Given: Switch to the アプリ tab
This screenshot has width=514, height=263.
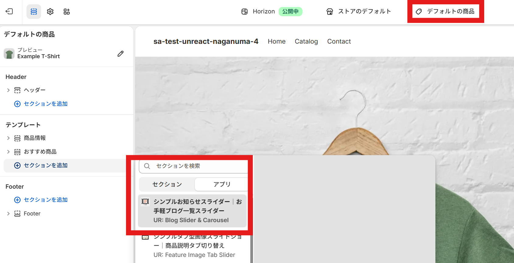Looking at the screenshot, I should click(222, 184).
